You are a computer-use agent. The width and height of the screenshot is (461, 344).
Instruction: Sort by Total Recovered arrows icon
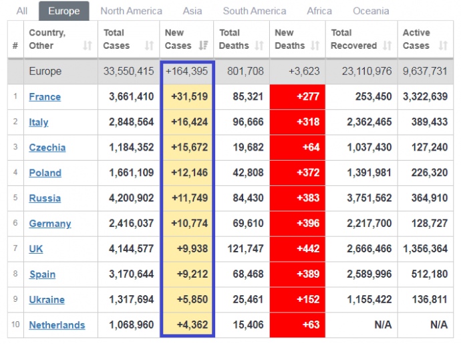click(388, 46)
